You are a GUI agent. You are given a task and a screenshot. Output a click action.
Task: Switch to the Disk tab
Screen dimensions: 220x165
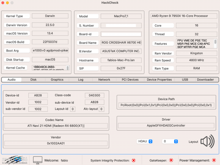click(x=33, y=79)
